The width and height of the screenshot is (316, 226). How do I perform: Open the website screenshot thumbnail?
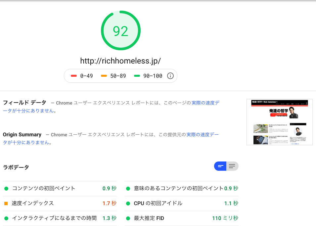tap(279, 122)
